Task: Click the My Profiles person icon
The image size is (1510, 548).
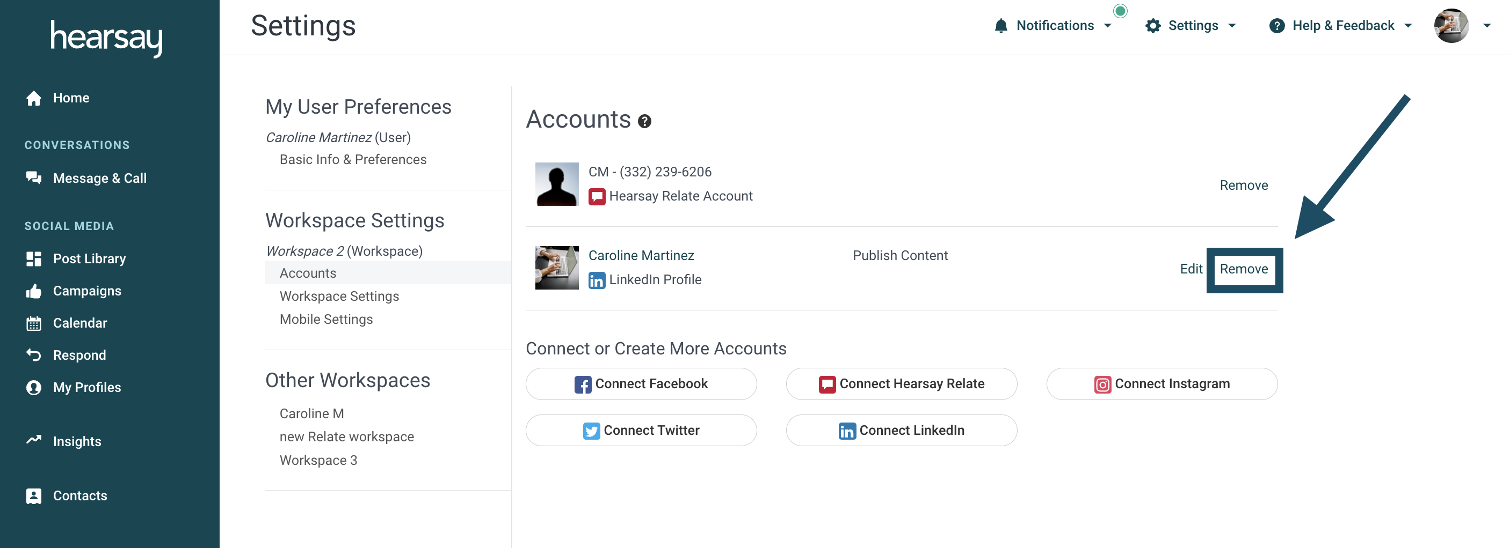Action: pyautogui.click(x=33, y=388)
